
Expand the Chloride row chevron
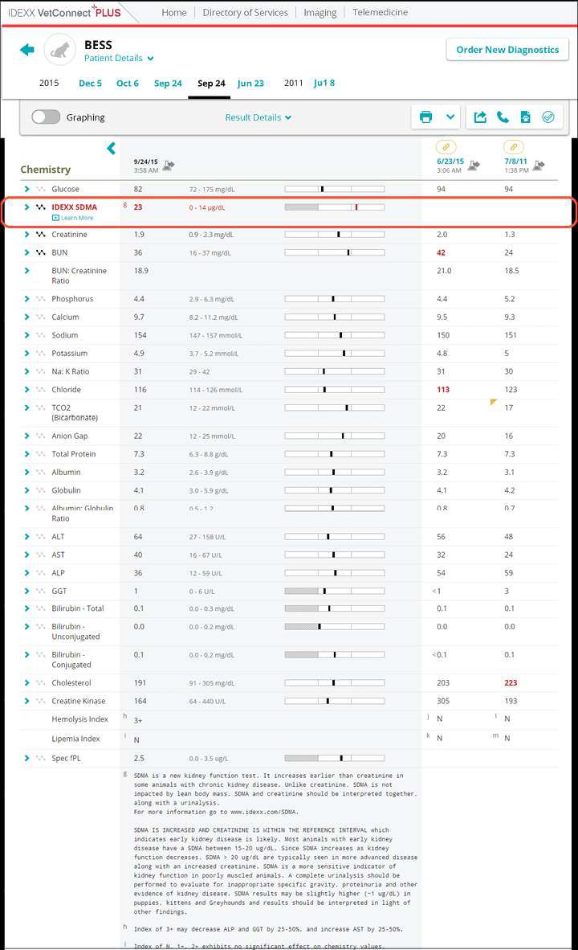26,390
